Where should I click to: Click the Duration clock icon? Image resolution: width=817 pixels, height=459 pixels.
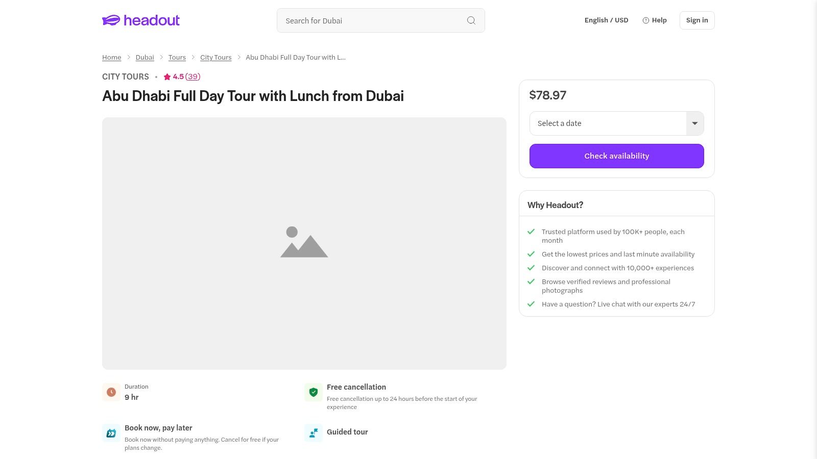point(111,392)
